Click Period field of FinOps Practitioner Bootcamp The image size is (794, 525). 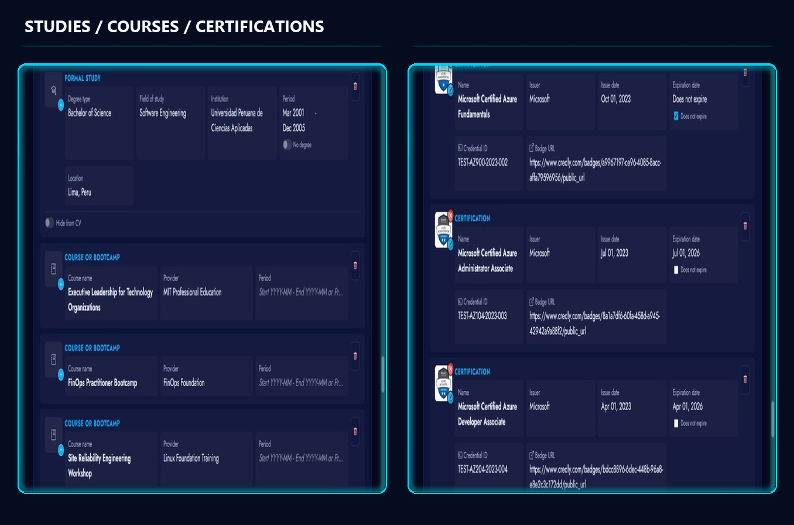302,376
